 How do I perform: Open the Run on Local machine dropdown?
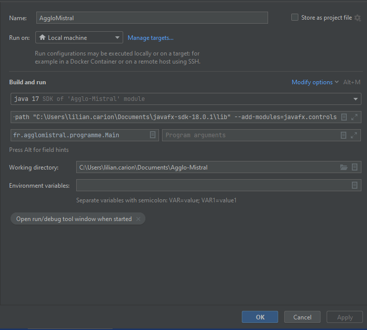pos(79,37)
